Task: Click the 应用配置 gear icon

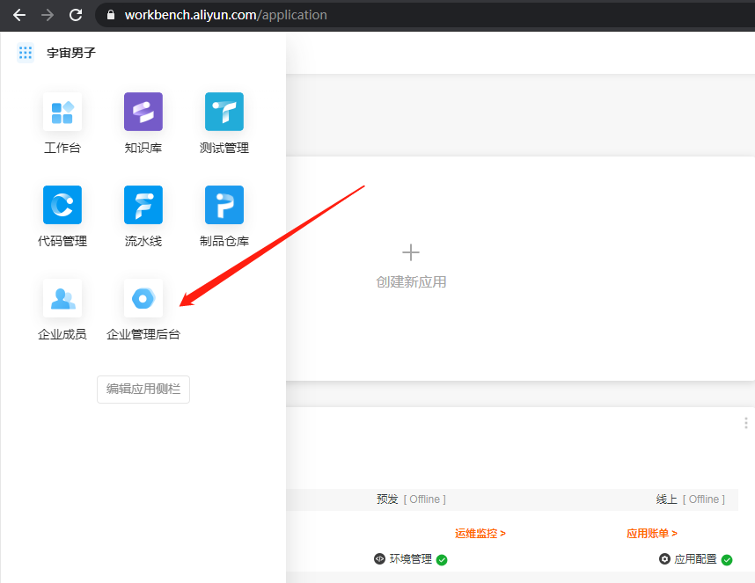Action: (x=664, y=558)
